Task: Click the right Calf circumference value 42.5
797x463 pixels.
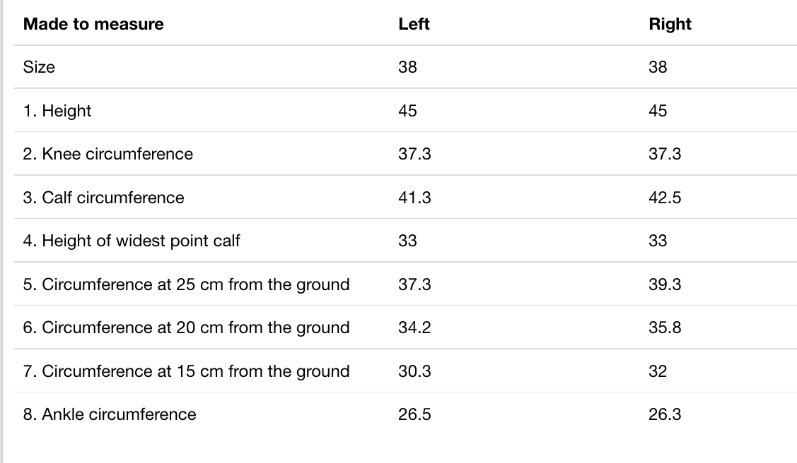Action: (x=665, y=198)
